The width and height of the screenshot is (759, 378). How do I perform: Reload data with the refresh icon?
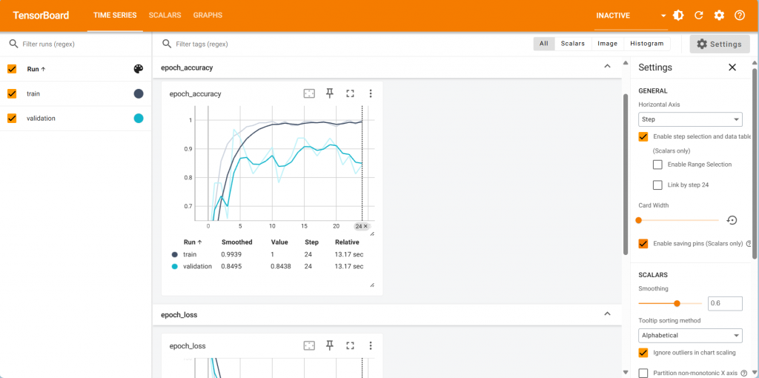pos(698,16)
